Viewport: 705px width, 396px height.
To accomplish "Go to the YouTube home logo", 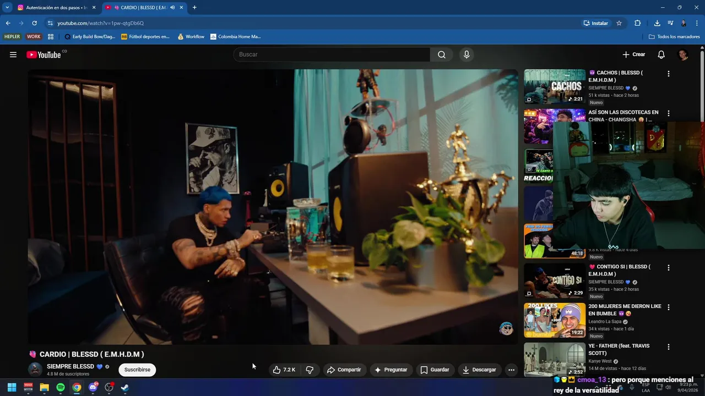I will click(44, 54).
